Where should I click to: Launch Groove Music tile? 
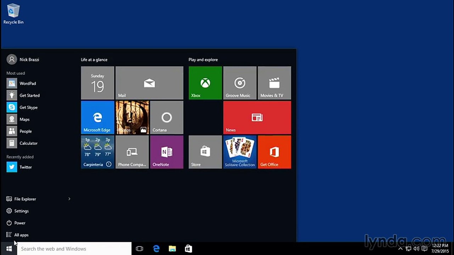pos(240,83)
